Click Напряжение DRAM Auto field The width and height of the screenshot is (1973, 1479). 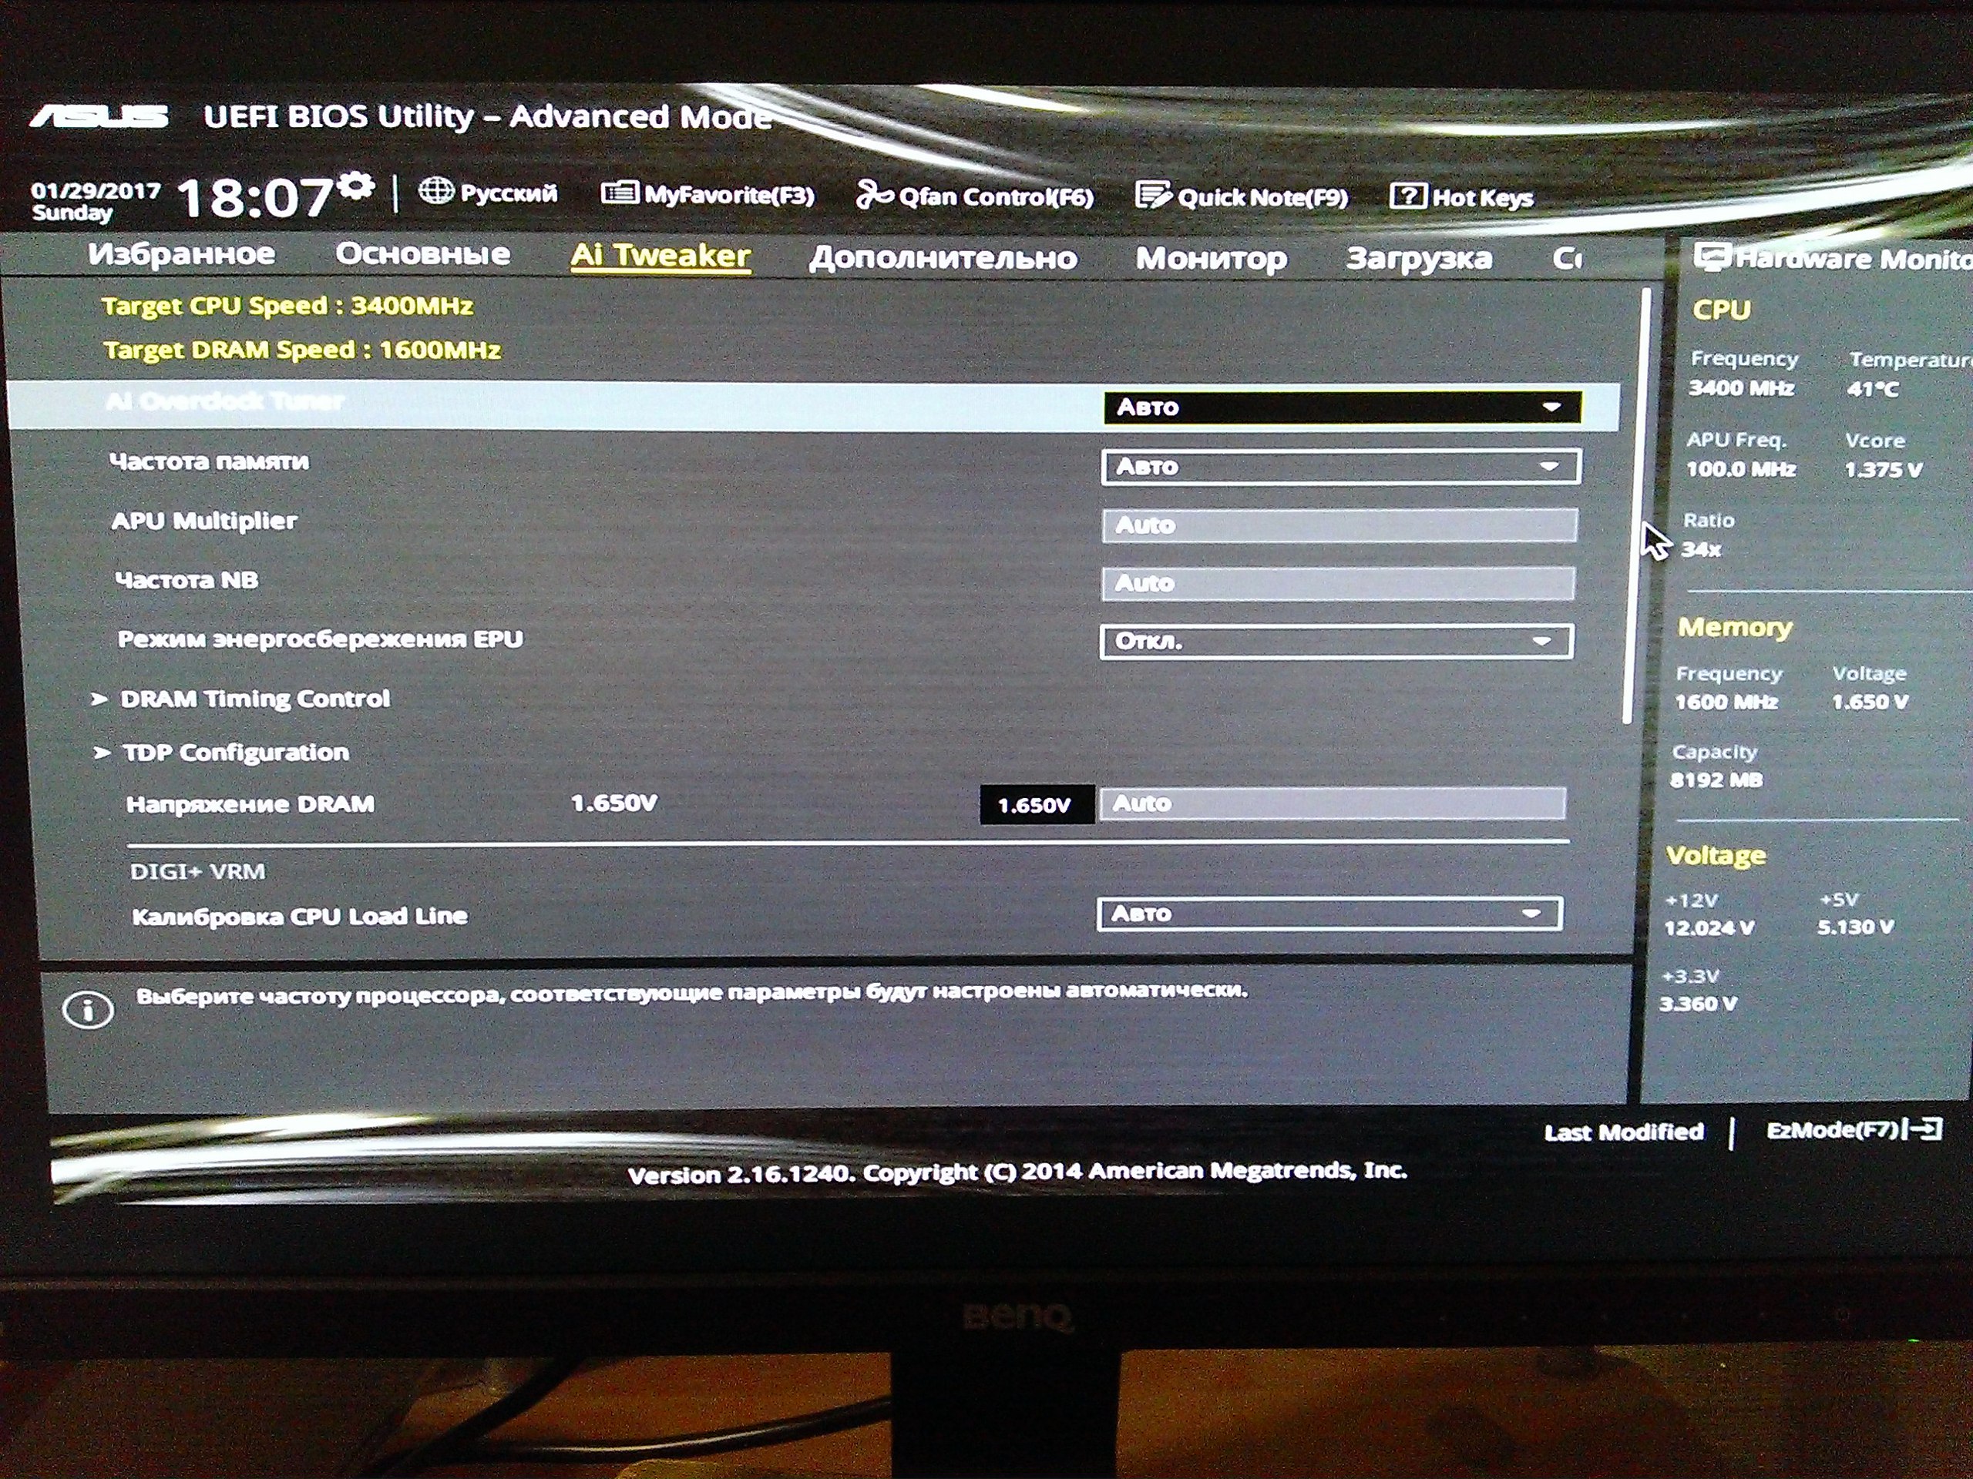[1332, 803]
